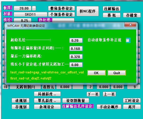Image resolution: width=143 pixels, height=119 pixels.
Task: Tick the 自动读取条件补正值 checkbox
Action: pyautogui.click(x=127, y=40)
